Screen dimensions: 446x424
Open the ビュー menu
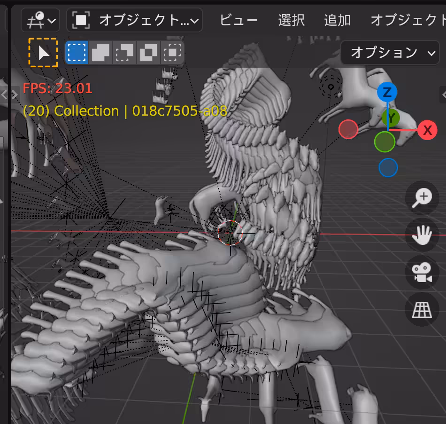[238, 20]
